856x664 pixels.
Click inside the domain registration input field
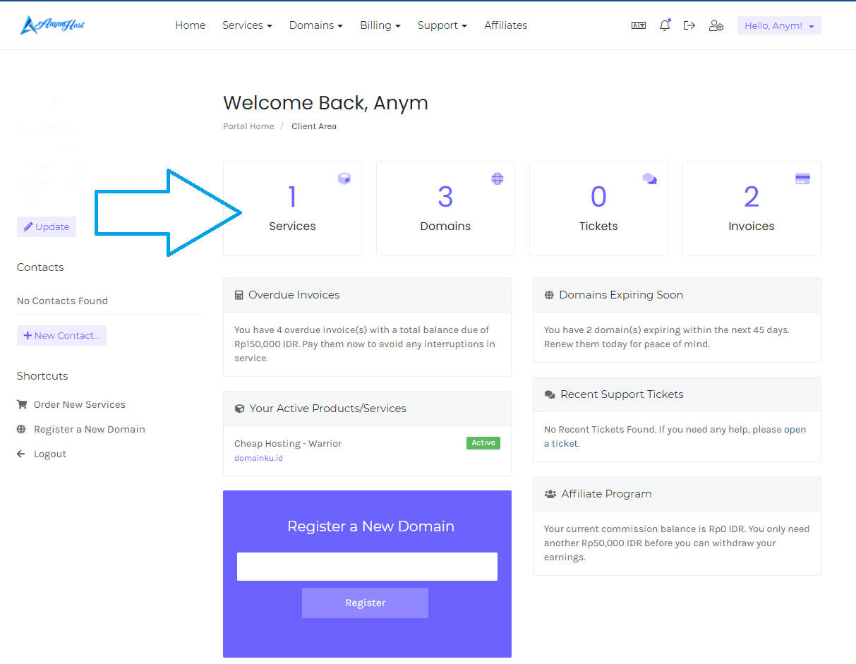(x=367, y=566)
